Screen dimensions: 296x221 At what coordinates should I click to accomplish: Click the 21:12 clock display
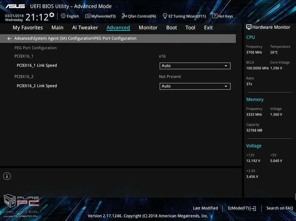pos(37,17)
